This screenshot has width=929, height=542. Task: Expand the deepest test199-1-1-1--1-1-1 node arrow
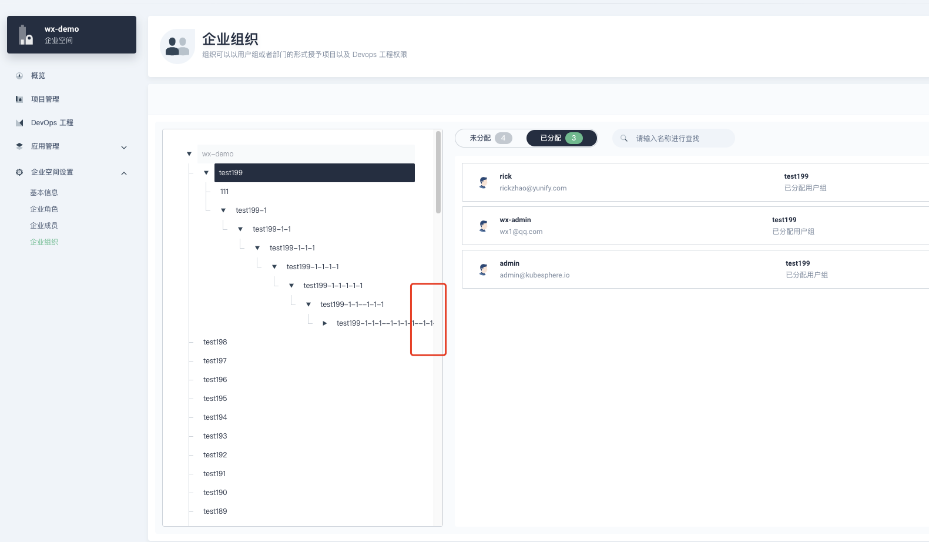click(325, 323)
